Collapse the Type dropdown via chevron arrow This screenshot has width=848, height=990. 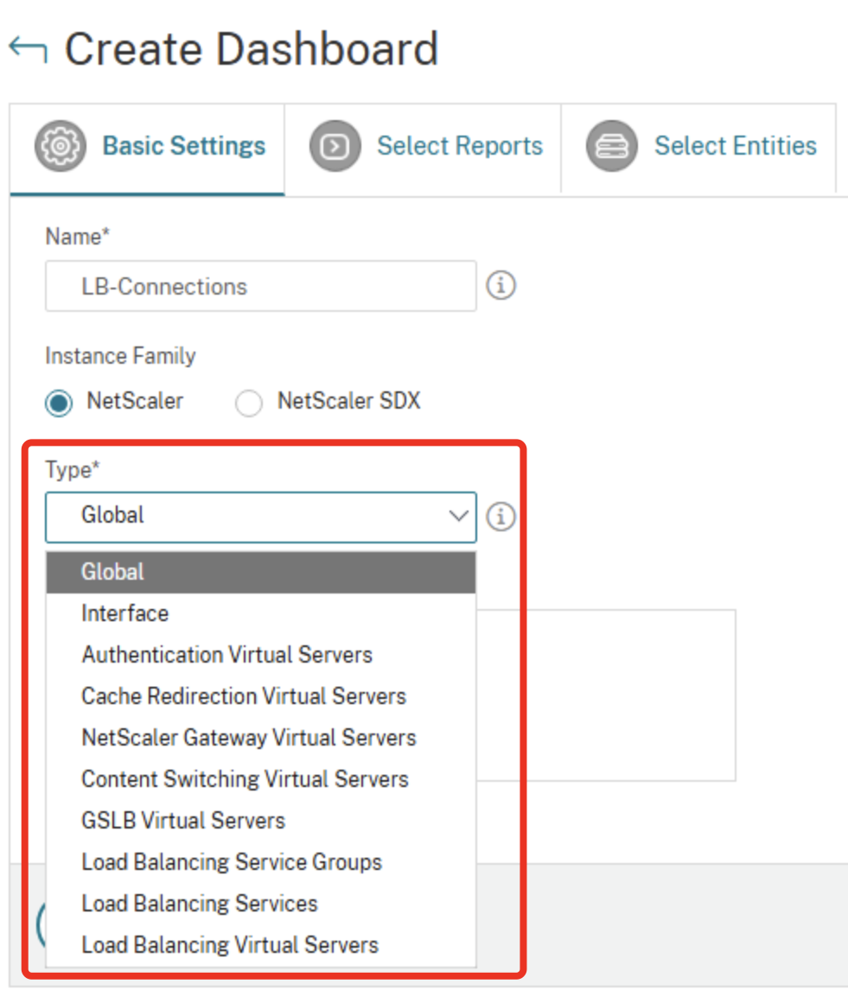tap(457, 517)
